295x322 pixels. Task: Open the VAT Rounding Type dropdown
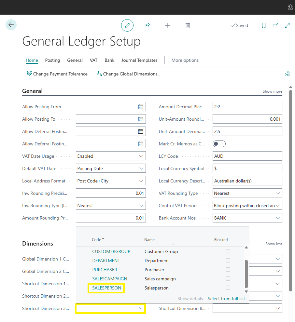pos(278,193)
